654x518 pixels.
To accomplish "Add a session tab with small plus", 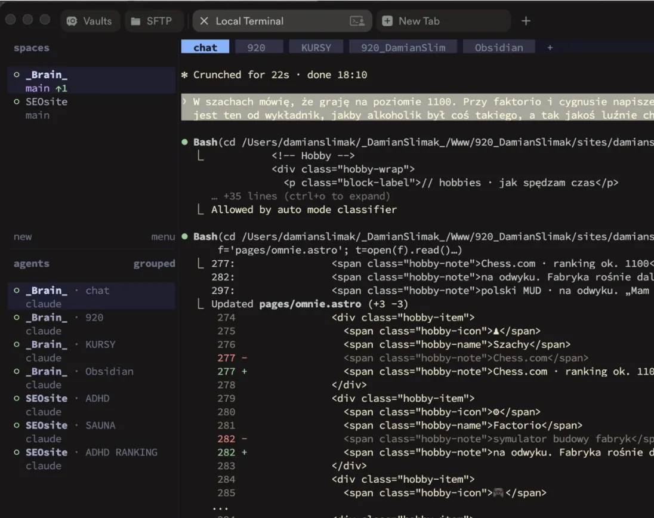I will (550, 48).
